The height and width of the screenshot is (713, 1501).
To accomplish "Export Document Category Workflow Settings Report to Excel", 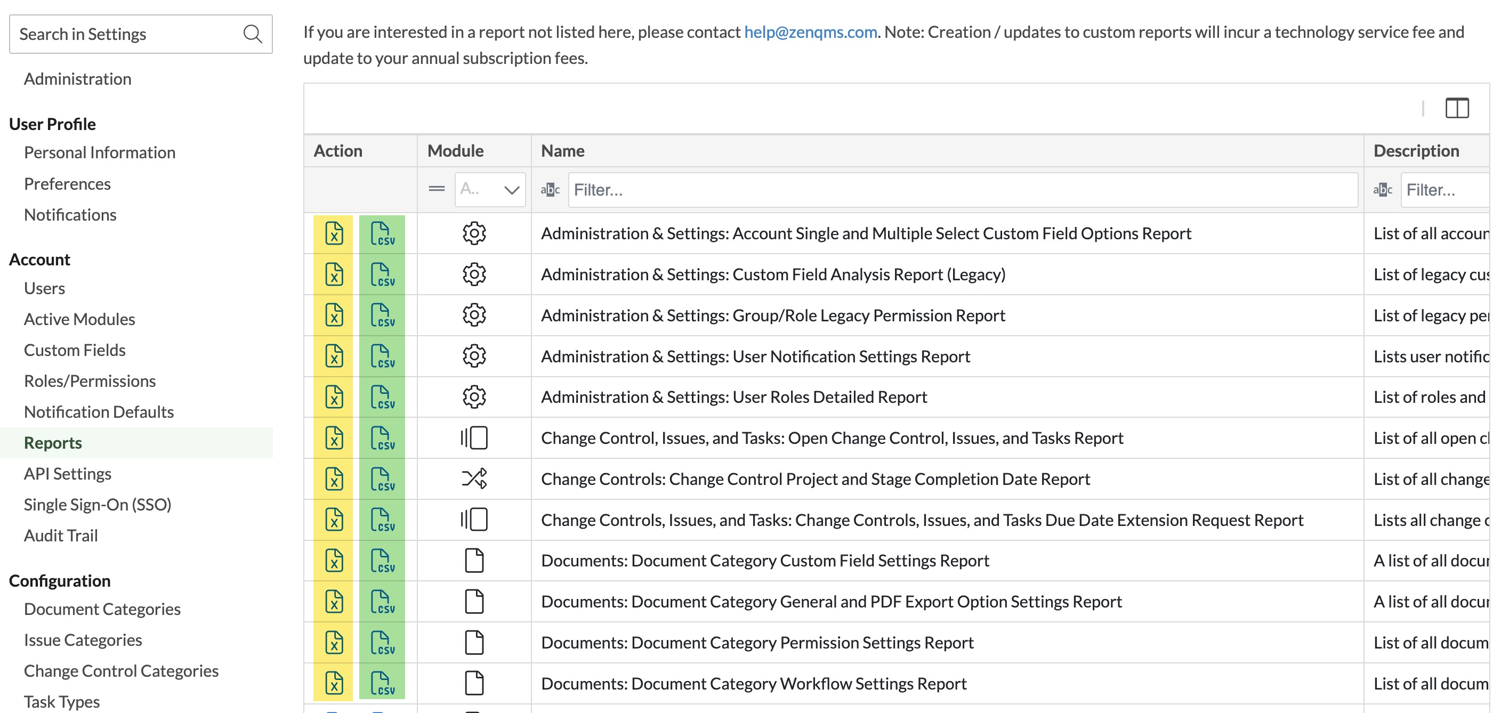I will tap(333, 683).
